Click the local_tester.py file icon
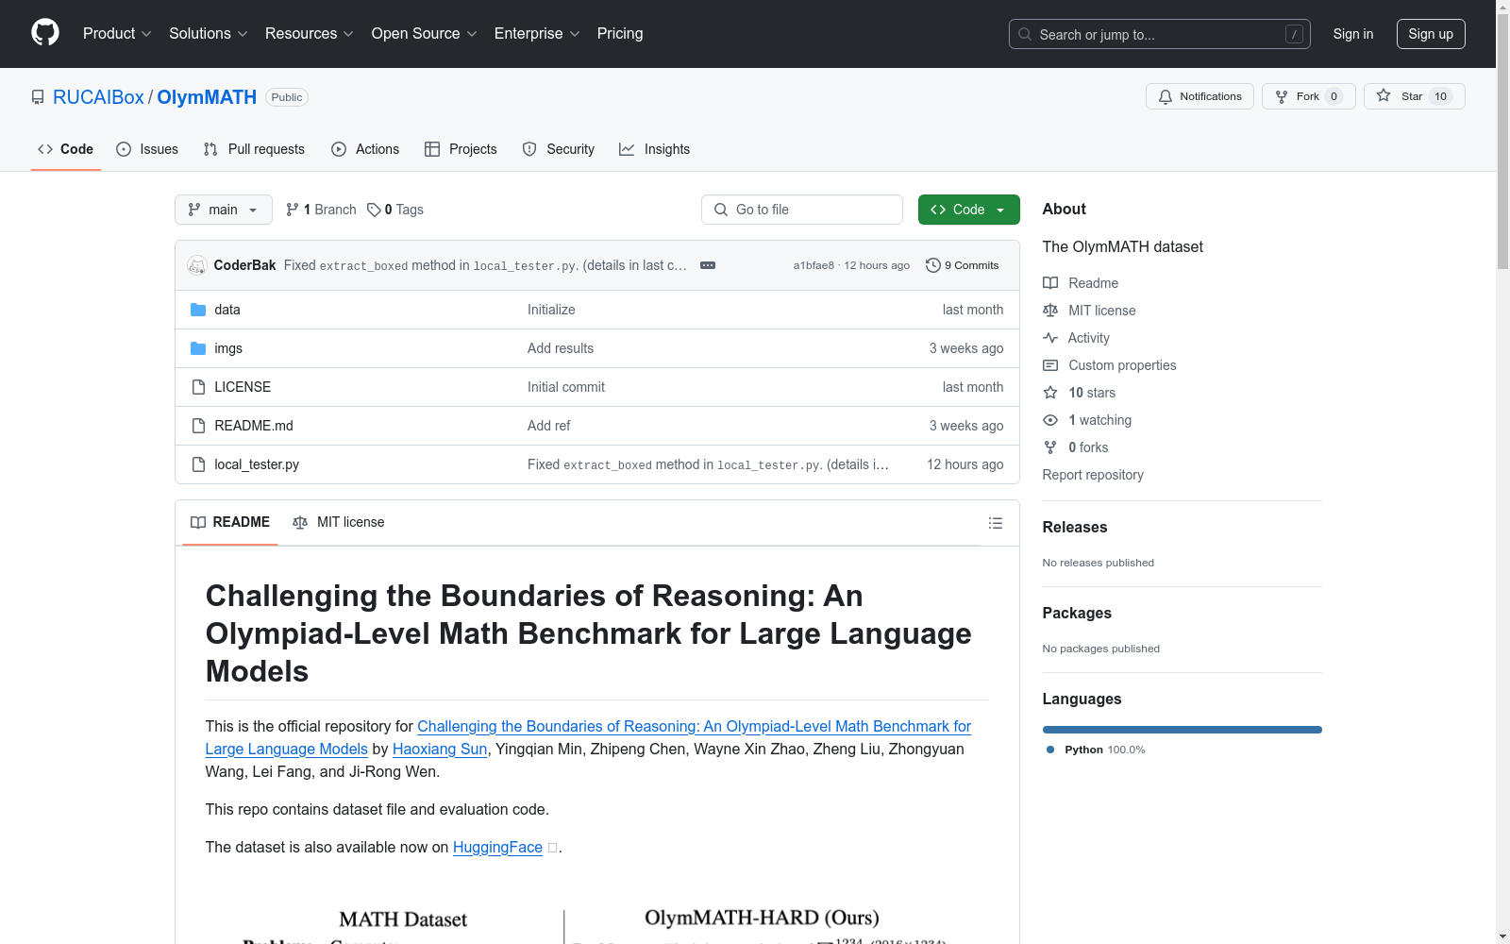Screen dimensions: 1510x944 (x=198, y=464)
